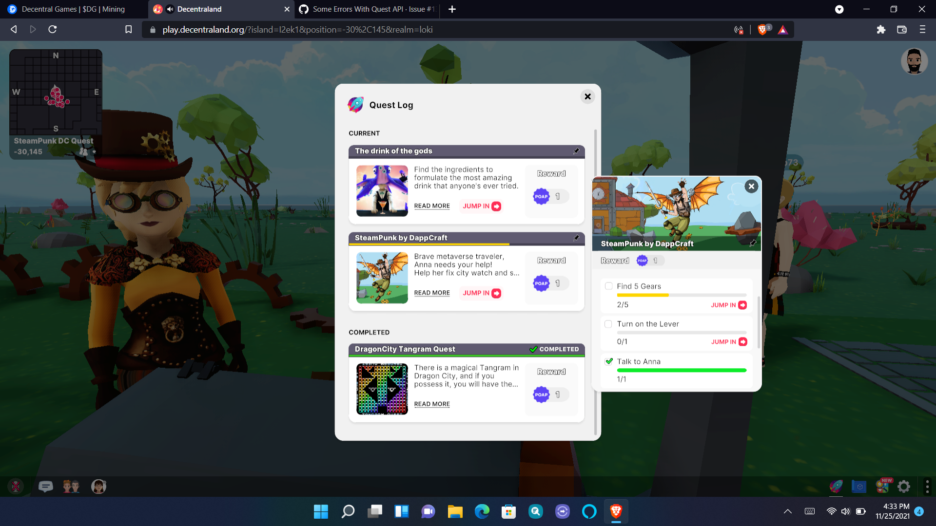Open the Decentraland settings gear
The width and height of the screenshot is (936, 526).
pos(903,486)
